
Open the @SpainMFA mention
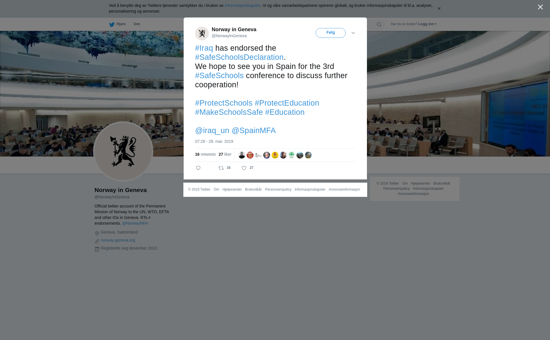point(254,131)
